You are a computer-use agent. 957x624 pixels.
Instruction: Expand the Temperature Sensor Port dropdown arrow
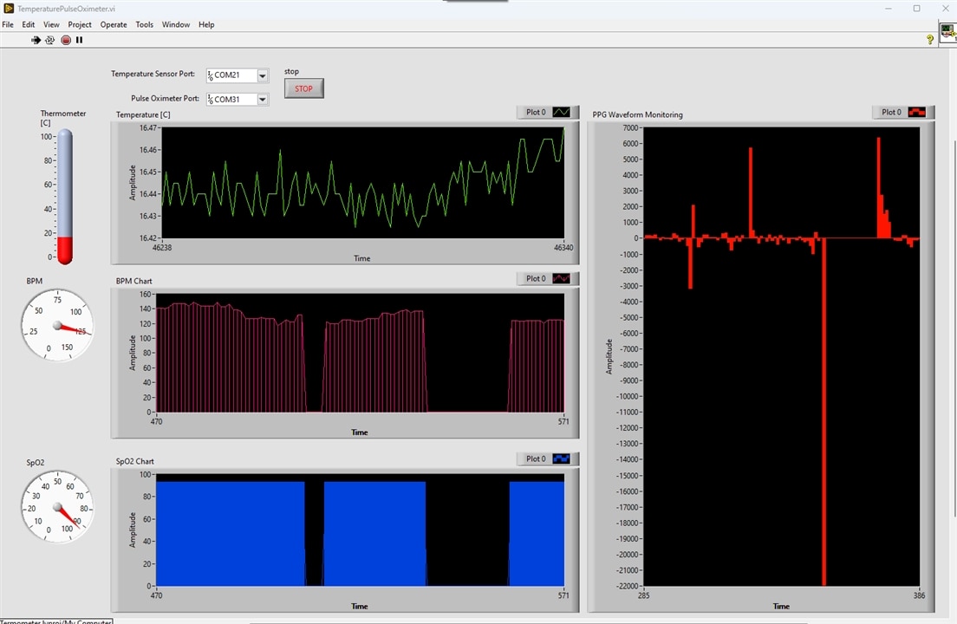point(263,75)
